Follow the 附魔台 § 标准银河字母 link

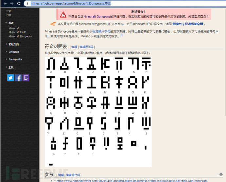(x=188, y=24)
